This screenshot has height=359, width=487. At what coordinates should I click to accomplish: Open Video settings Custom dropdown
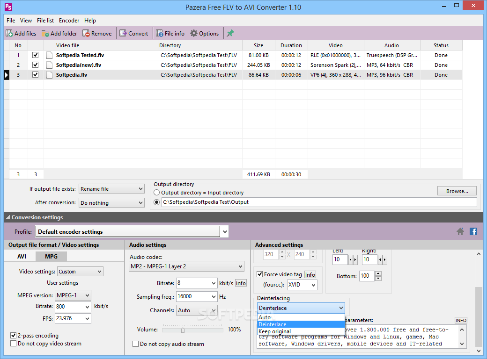[80, 272]
